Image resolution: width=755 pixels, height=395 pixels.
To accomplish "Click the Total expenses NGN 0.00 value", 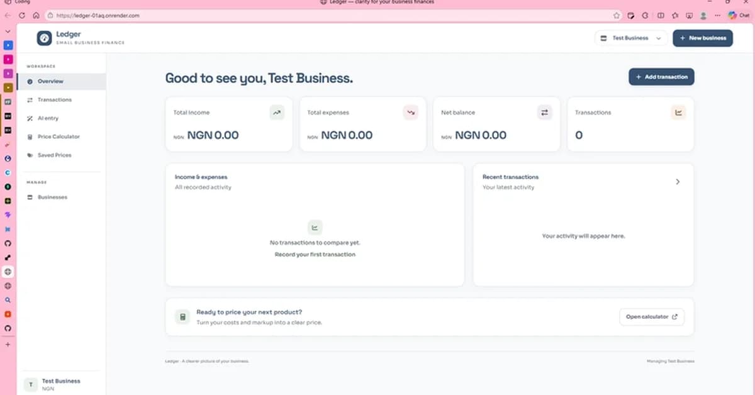I will pos(347,135).
